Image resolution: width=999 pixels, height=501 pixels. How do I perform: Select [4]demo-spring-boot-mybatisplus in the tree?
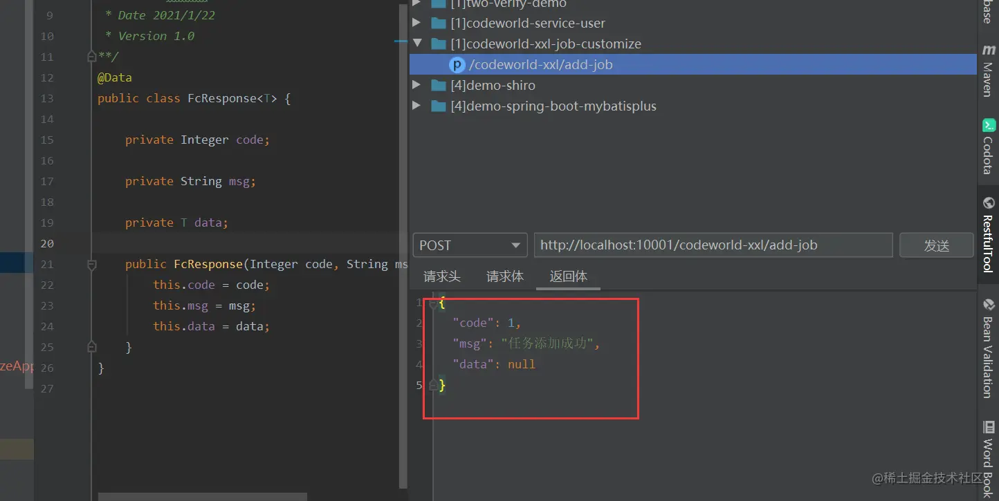click(x=553, y=106)
